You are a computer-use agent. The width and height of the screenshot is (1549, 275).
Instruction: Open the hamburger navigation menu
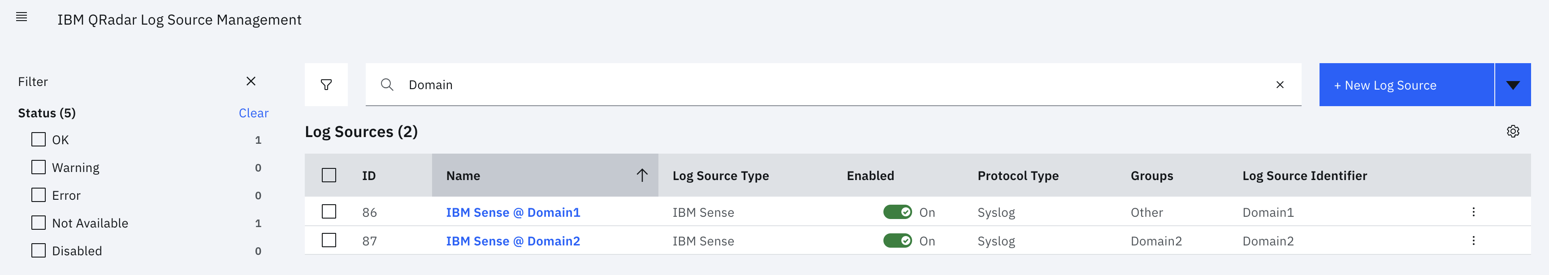[x=22, y=17]
